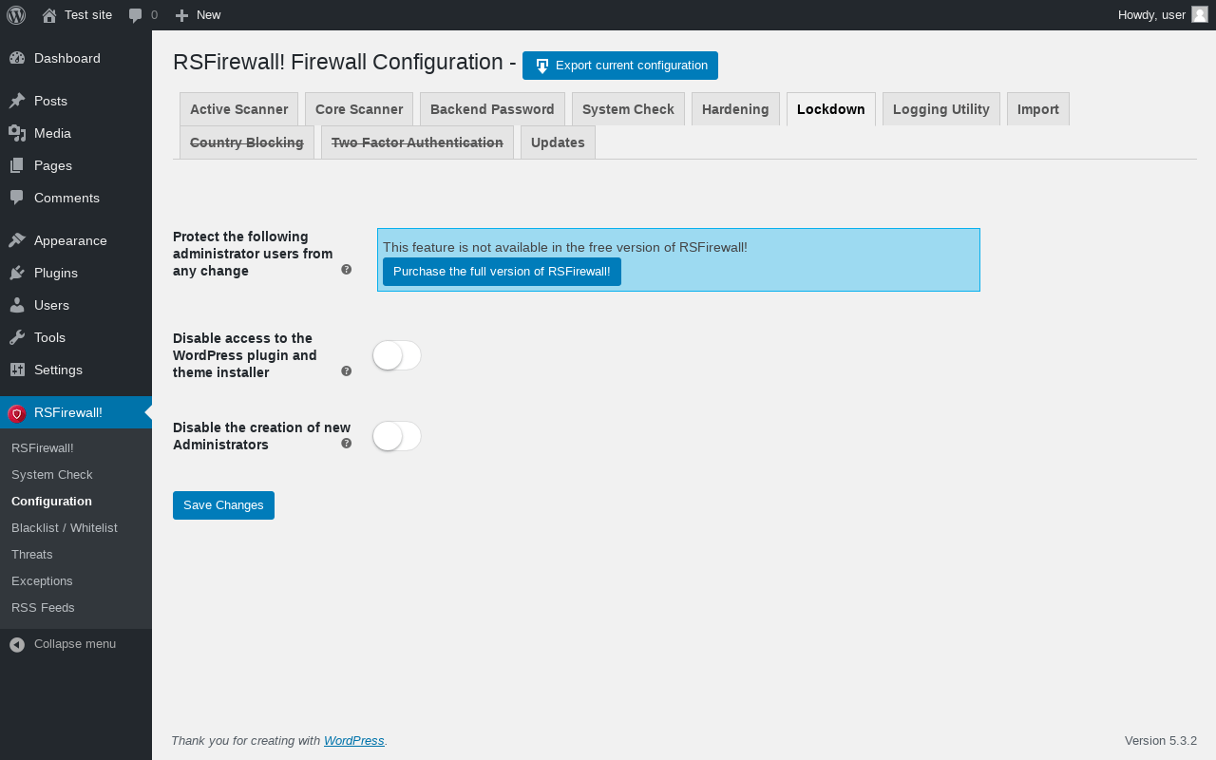Click the RSFirewall! shield icon
Viewport: 1216px width, 760px height.
tap(16, 413)
